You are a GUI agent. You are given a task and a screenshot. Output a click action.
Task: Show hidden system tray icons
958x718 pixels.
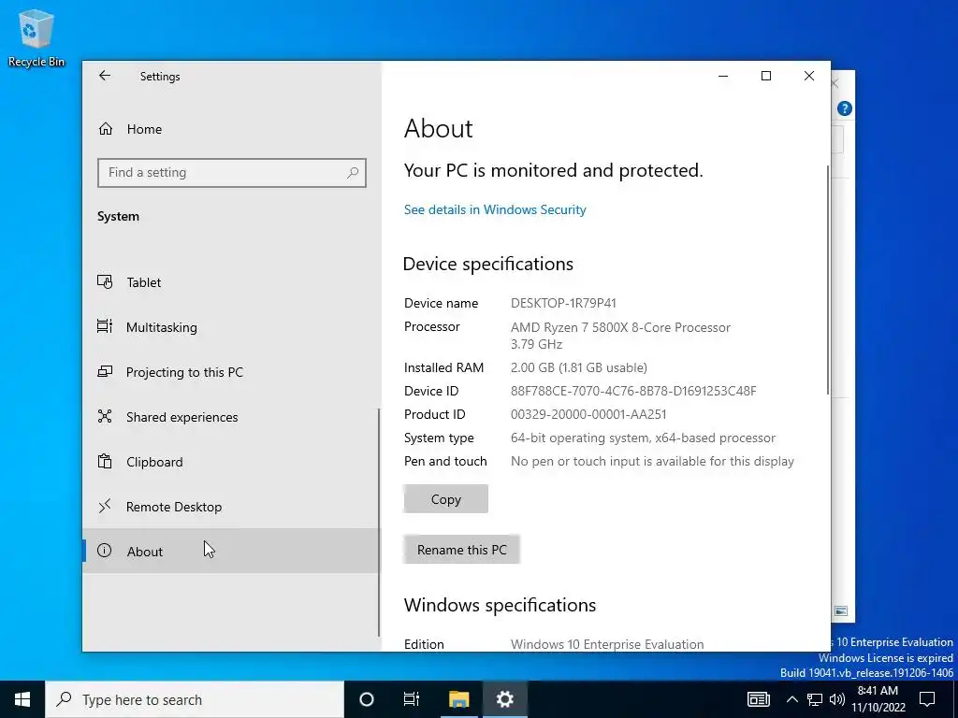(791, 699)
